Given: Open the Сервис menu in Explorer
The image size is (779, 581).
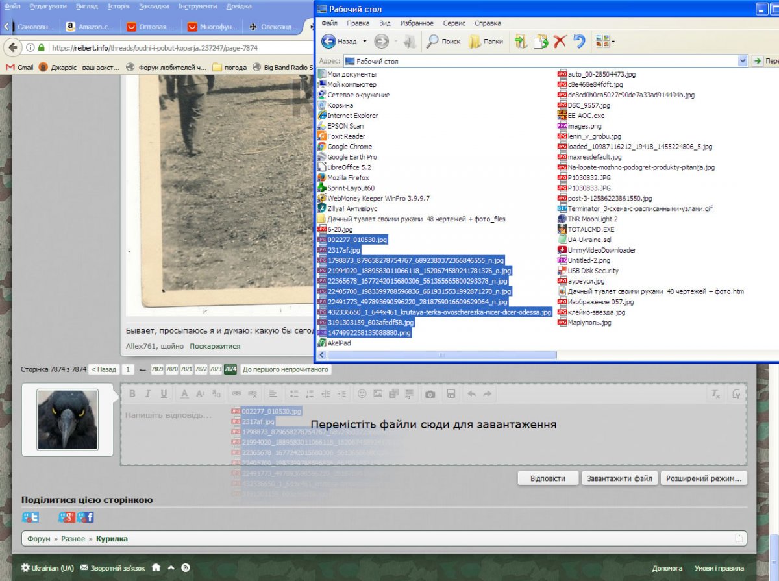Looking at the screenshot, I should click(x=454, y=23).
